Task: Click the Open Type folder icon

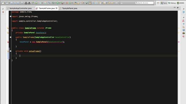Action: [75, 3]
